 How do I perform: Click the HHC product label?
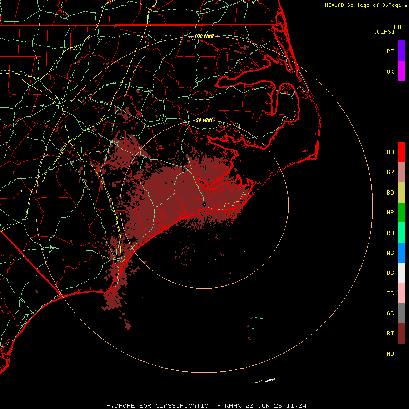[x=399, y=27]
